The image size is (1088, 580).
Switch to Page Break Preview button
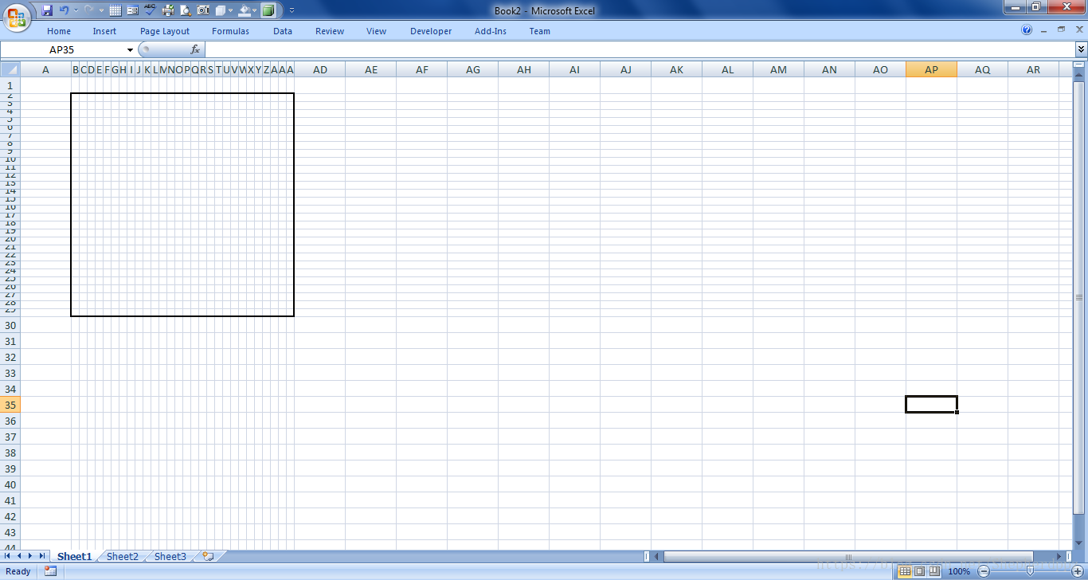pos(934,571)
